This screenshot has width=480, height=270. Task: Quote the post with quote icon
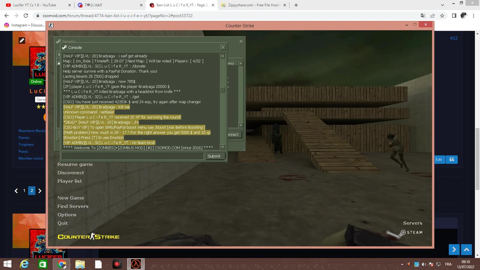(x=452, y=160)
